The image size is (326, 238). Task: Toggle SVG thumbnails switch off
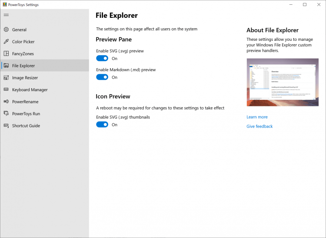[102, 125]
